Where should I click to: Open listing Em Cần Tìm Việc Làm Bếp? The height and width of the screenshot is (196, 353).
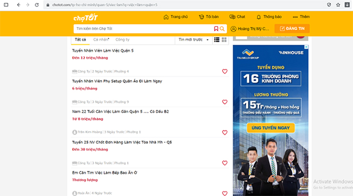104,173
